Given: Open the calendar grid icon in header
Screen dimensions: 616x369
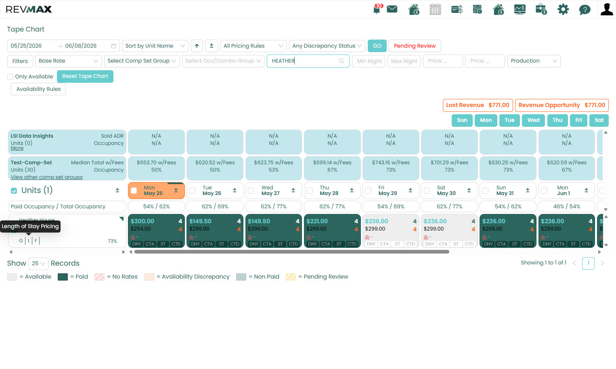Looking at the screenshot, I should tap(435, 9).
